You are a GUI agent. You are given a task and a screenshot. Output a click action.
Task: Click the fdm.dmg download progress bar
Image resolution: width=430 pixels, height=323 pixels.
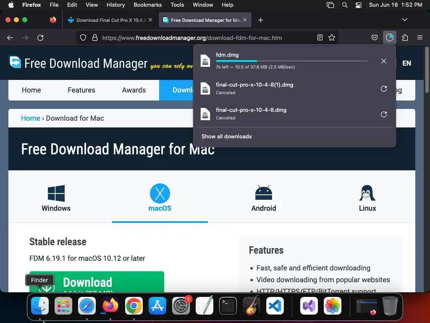click(x=292, y=61)
